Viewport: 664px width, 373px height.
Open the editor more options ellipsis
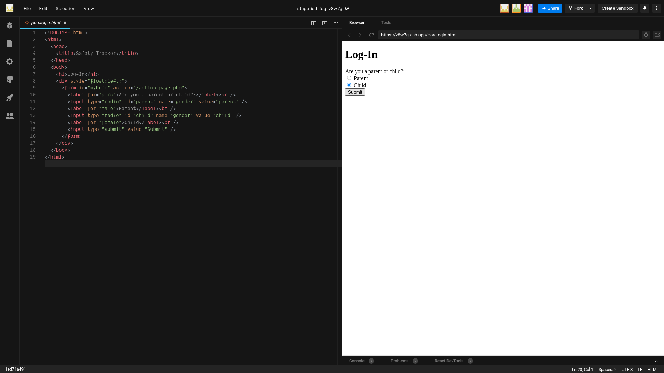pos(336,23)
